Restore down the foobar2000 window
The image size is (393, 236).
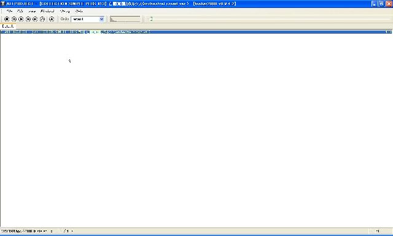[x=381, y=4]
